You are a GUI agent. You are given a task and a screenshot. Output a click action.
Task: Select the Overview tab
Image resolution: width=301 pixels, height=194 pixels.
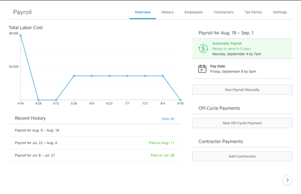point(143,12)
